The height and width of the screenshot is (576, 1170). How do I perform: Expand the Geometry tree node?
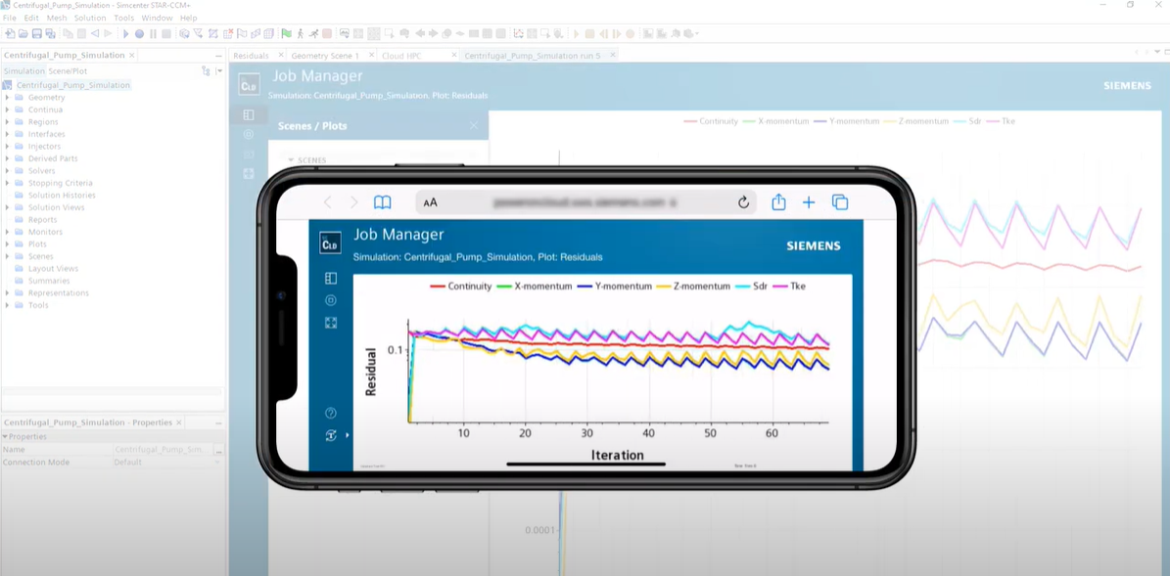point(8,98)
